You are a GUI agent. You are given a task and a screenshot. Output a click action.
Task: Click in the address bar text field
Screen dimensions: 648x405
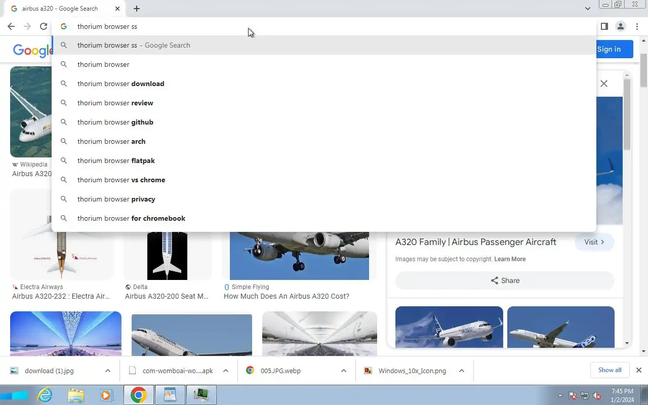[324, 26]
